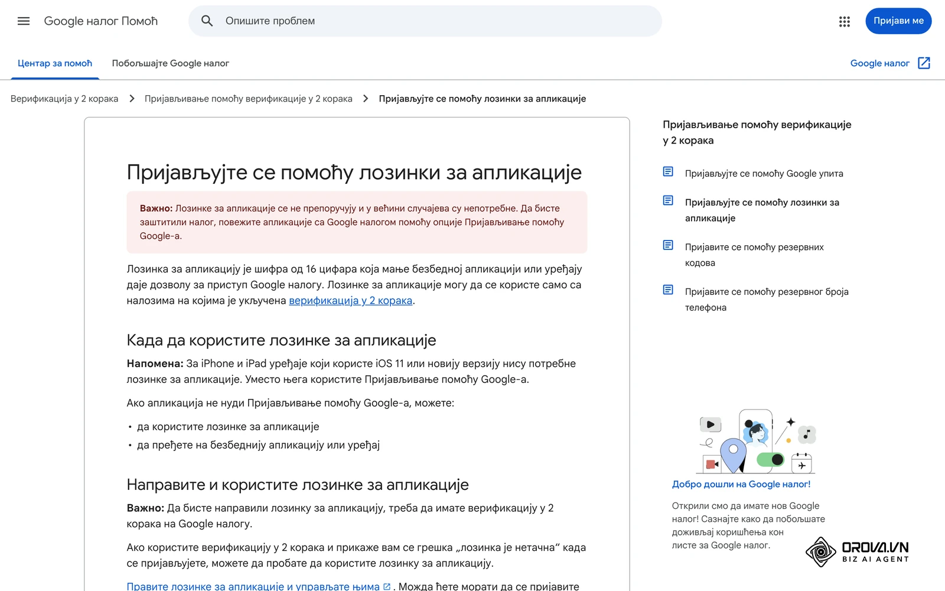Click document icon for резервних кодова article

coord(668,245)
